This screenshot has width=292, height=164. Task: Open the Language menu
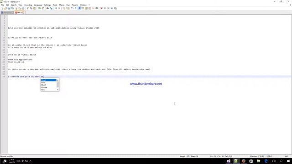(38, 5)
